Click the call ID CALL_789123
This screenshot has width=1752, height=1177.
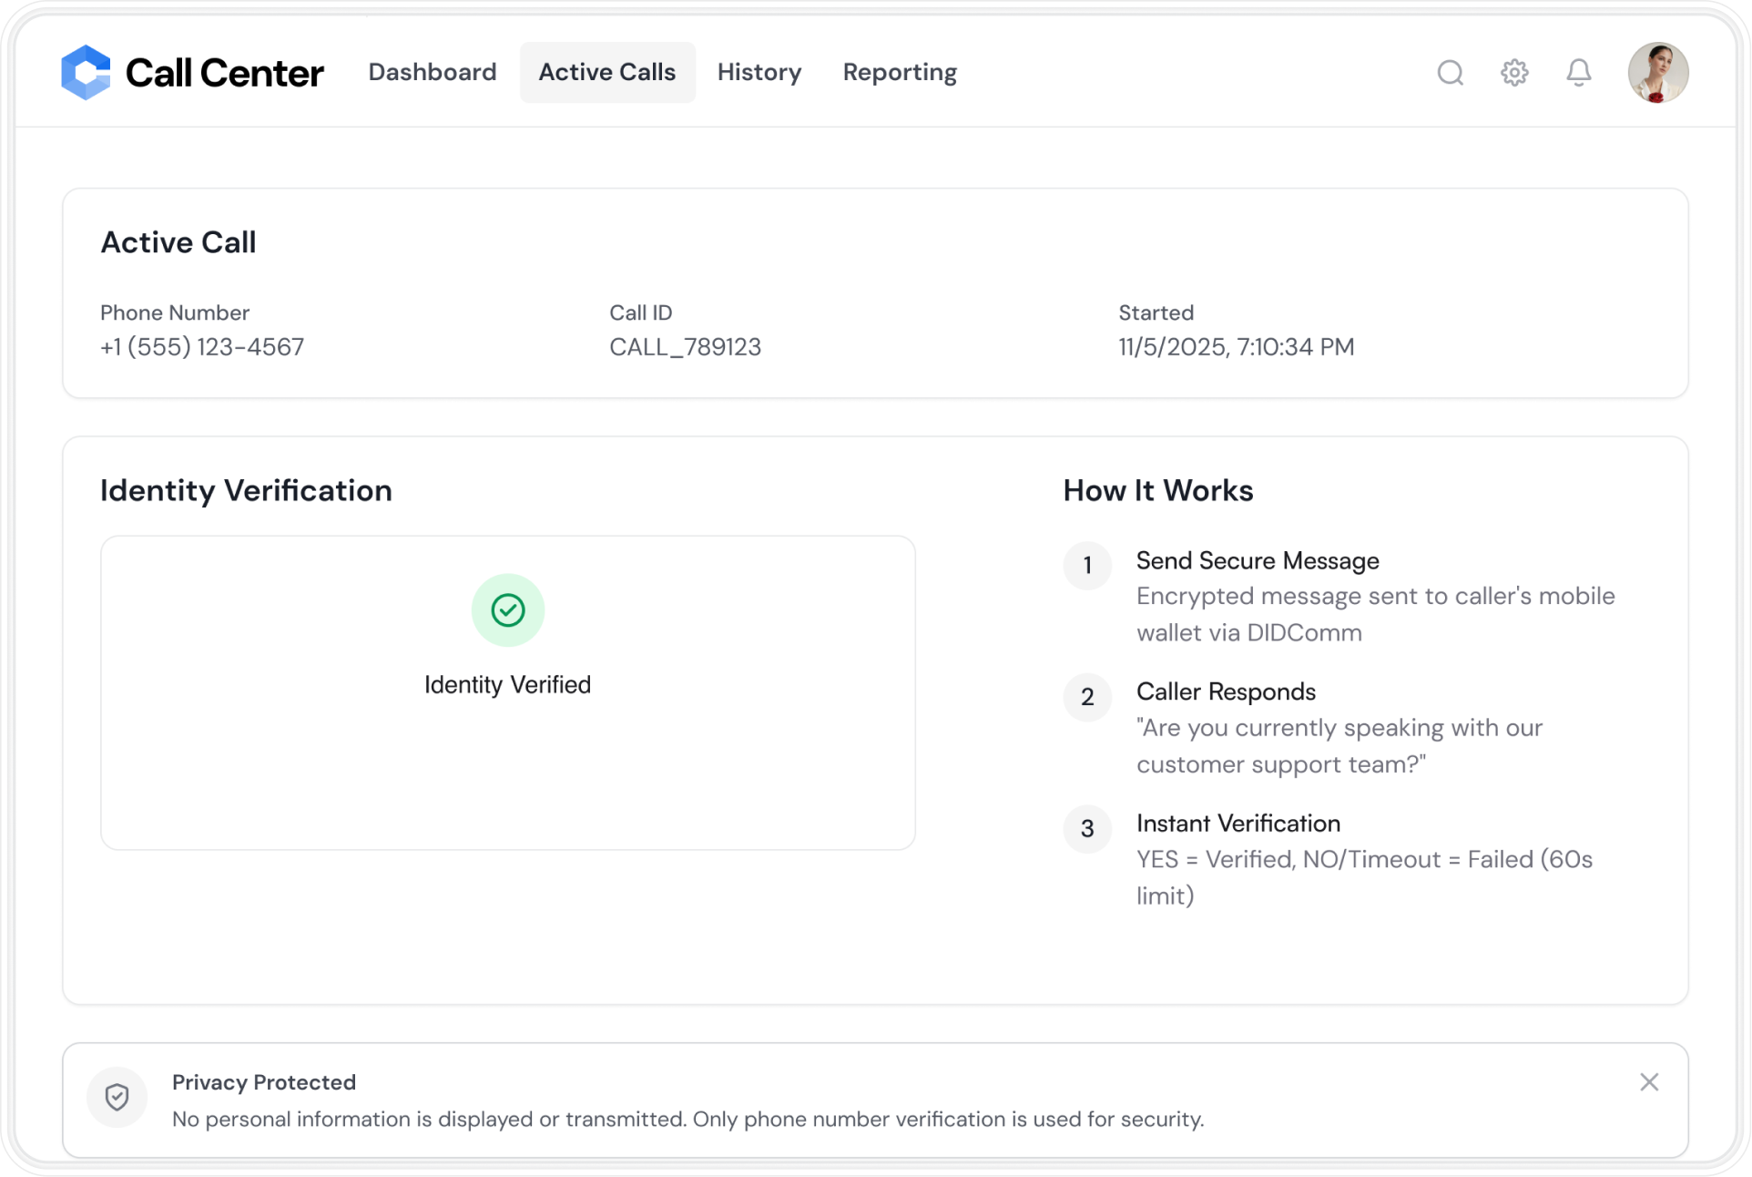point(685,347)
